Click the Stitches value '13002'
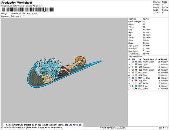 [x=164, y=2]
